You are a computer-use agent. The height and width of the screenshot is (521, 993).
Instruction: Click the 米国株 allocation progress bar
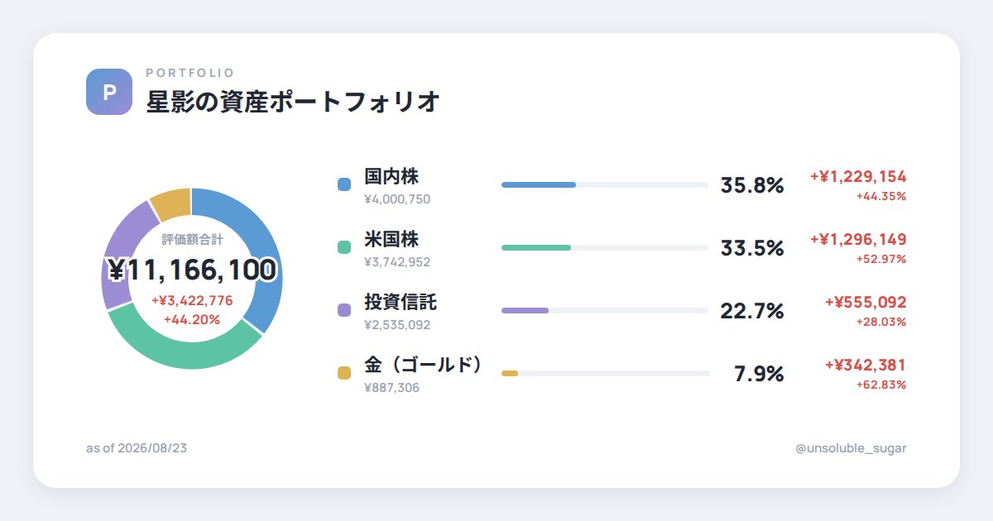605,247
